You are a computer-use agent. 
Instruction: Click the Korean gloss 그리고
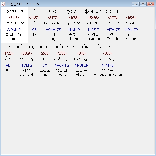point(45,70)
